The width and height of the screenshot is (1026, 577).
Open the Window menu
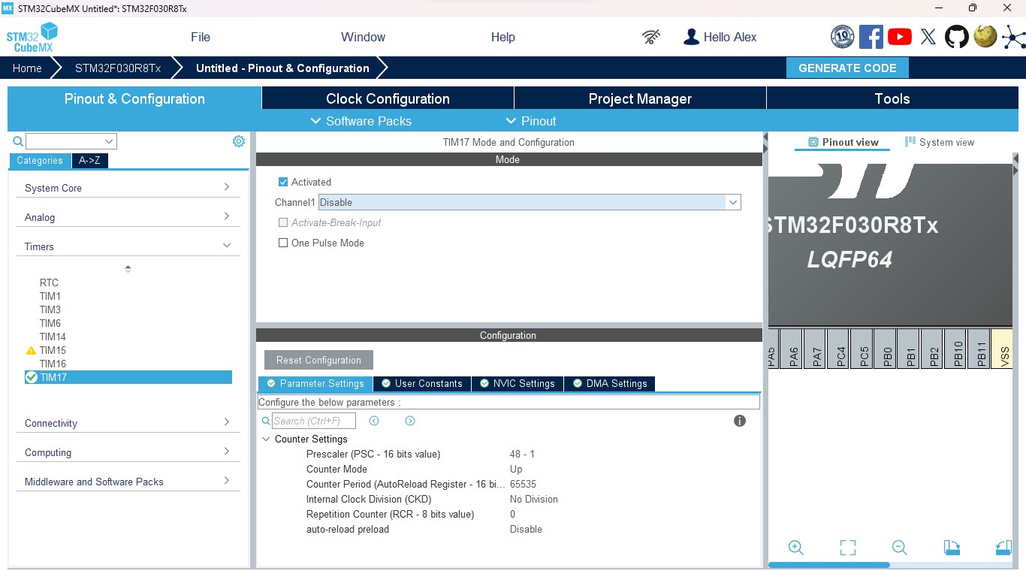(x=363, y=37)
